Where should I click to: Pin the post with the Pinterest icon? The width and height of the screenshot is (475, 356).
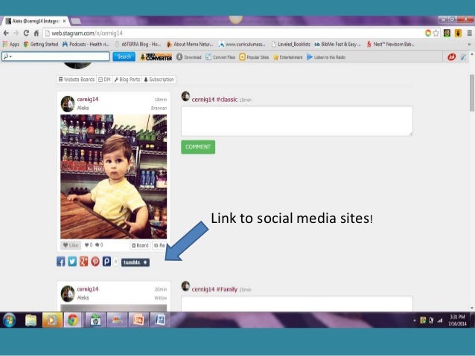coord(95,262)
